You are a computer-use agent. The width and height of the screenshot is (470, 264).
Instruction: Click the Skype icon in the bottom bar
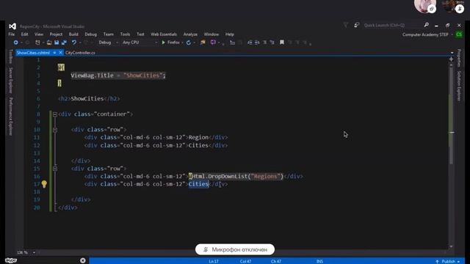[x=11, y=260]
